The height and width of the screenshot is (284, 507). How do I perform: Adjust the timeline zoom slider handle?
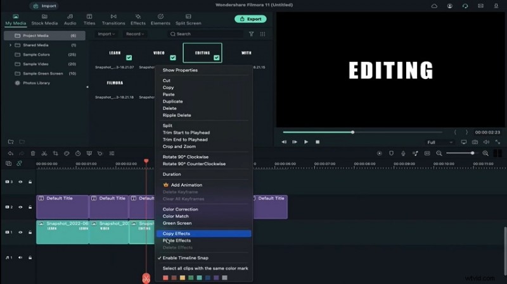[x=472, y=153]
